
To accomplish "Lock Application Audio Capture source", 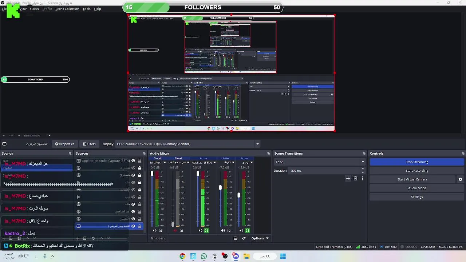I will tap(139, 161).
